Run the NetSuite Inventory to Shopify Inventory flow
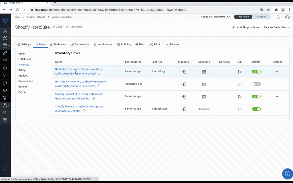This screenshot has width=293, height=183. click(240, 72)
